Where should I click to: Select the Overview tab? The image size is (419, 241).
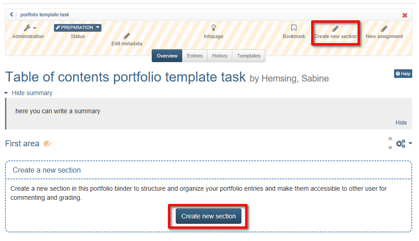[167, 56]
